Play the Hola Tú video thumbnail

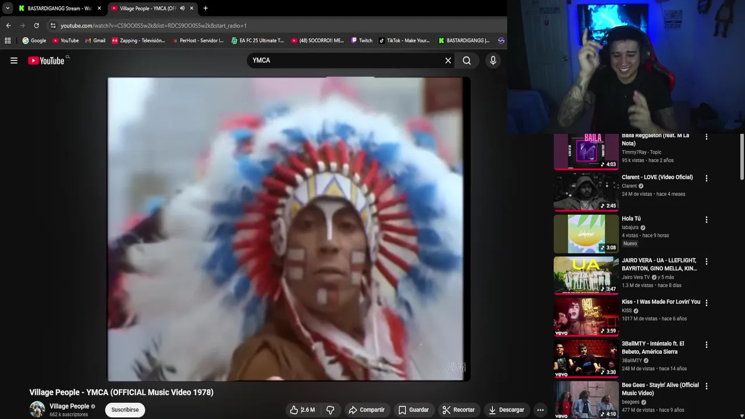pyautogui.click(x=586, y=234)
